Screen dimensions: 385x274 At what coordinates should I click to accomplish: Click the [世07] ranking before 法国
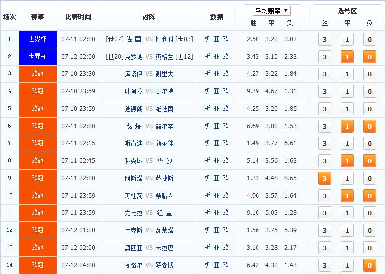point(115,39)
